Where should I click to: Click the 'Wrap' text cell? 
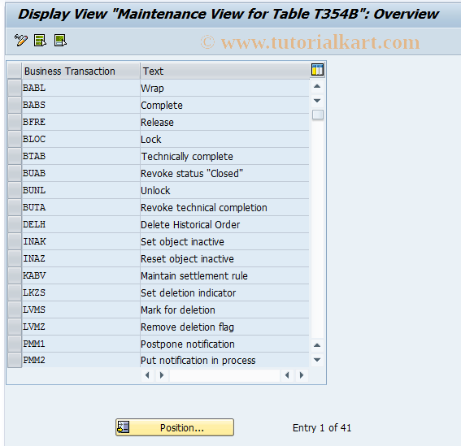click(225, 88)
